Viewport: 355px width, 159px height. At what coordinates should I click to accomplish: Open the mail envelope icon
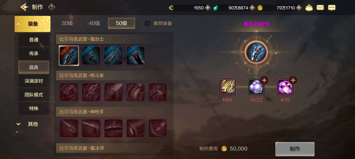click(x=320, y=8)
